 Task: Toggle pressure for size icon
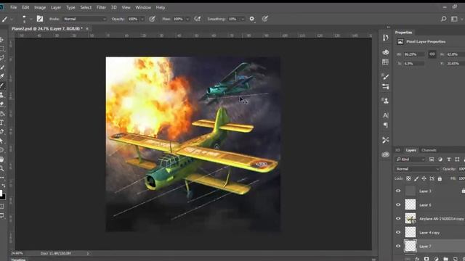265,19
